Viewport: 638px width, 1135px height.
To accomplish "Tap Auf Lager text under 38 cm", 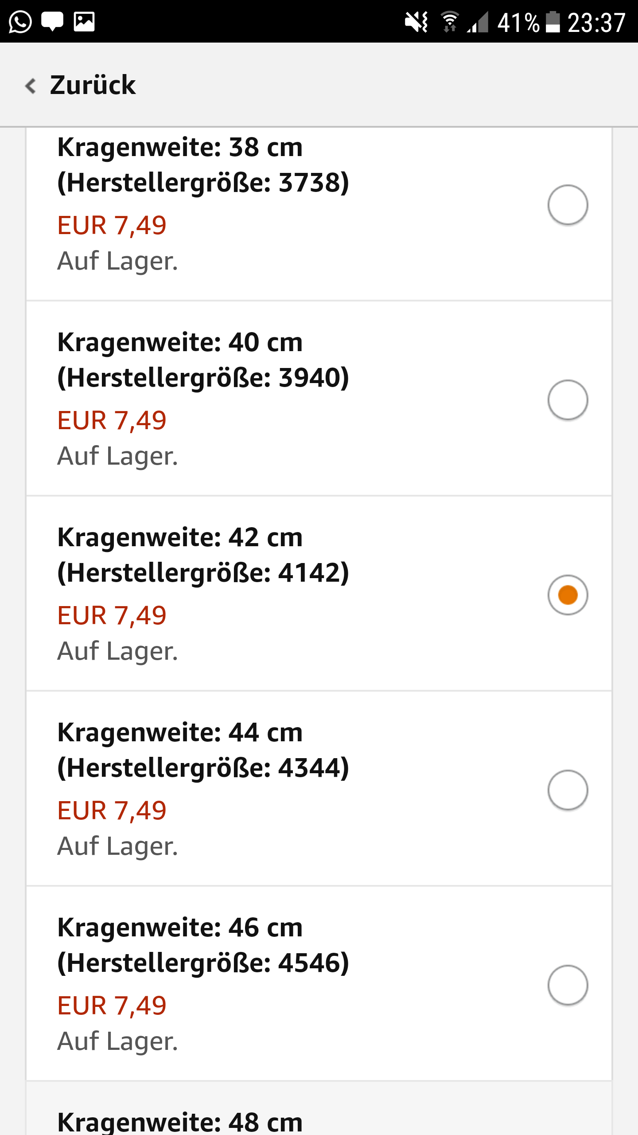I will pyautogui.click(x=117, y=261).
